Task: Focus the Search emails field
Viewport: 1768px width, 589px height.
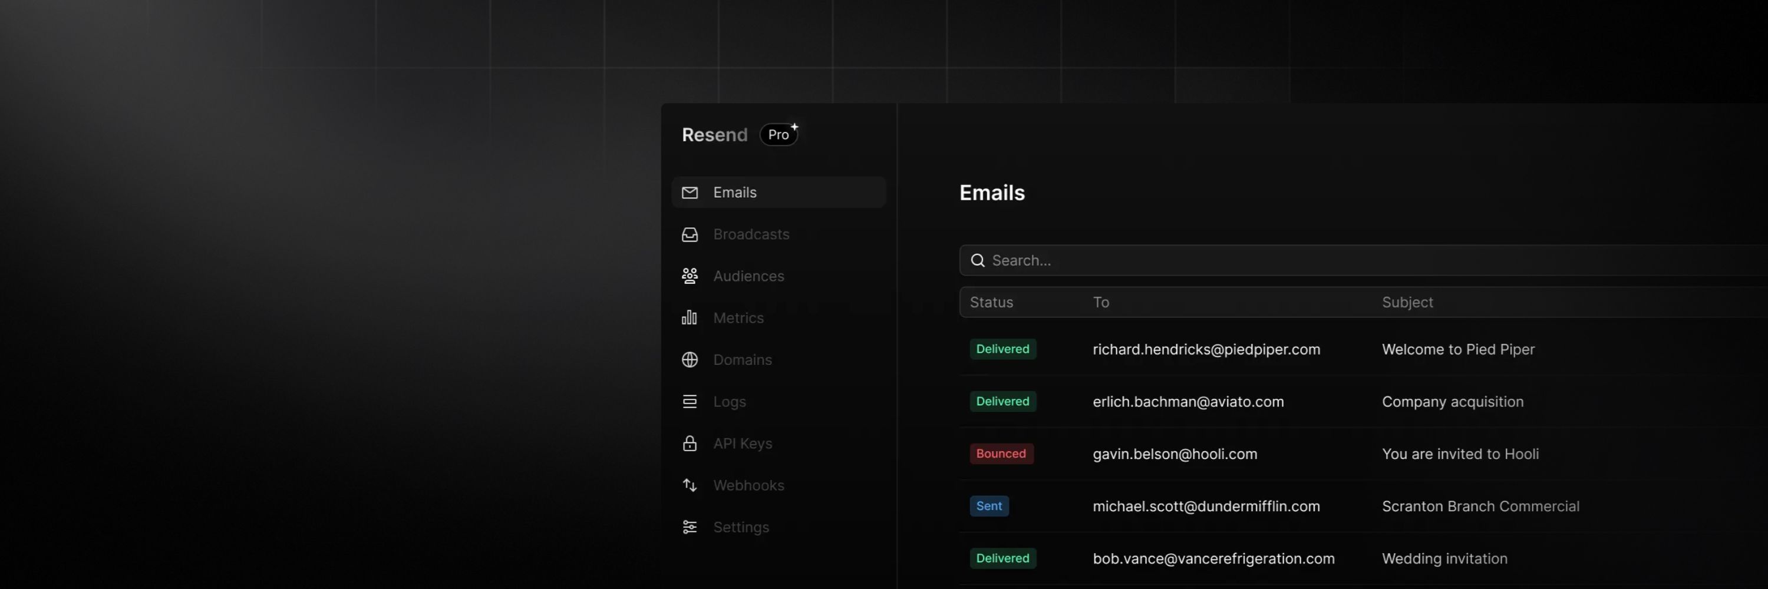Action: tap(1363, 260)
